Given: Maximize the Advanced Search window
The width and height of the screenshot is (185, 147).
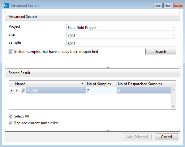Looking at the screenshot, I should [168, 6].
